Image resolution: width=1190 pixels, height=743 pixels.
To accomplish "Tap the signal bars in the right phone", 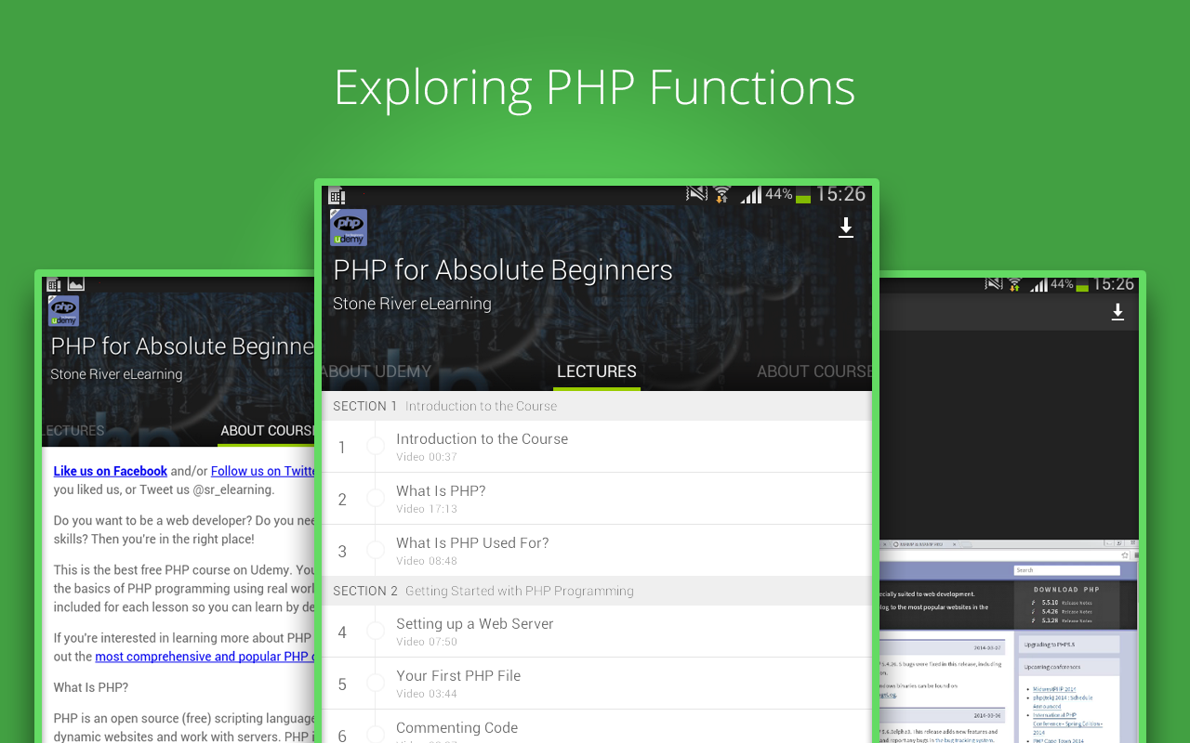I will click(x=1038, y=284).
